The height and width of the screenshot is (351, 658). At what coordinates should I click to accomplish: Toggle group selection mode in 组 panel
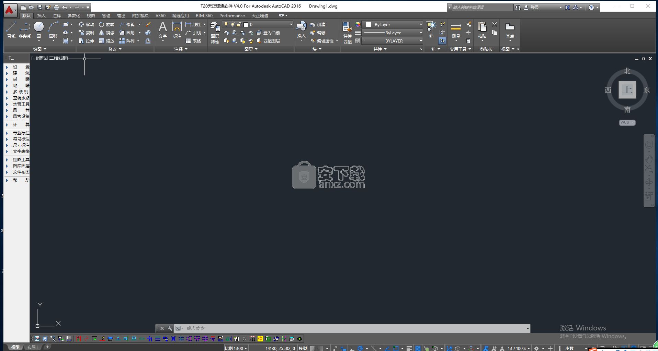click(x=442, y=41)
